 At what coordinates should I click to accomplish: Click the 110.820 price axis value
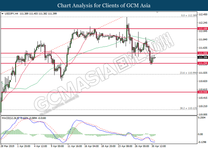(203, 81)
